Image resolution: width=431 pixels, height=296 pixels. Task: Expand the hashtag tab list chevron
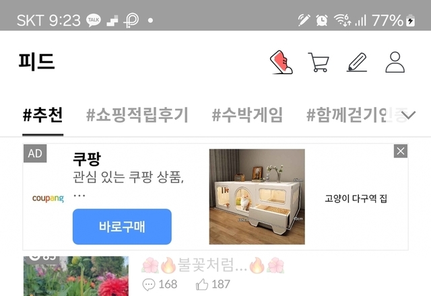[408, 115]
